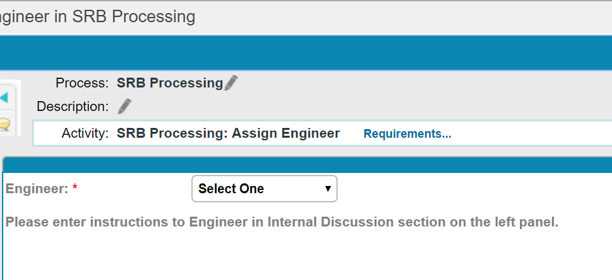
Task: Click the Internal Discussion instructions text
Action: coord(282,222)
